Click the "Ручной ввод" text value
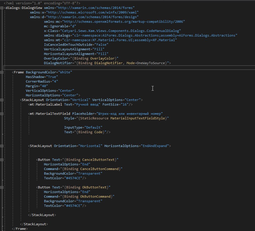The width and height of the screenshot is (255, 231). pyautogui.click(x=87, y=104)
